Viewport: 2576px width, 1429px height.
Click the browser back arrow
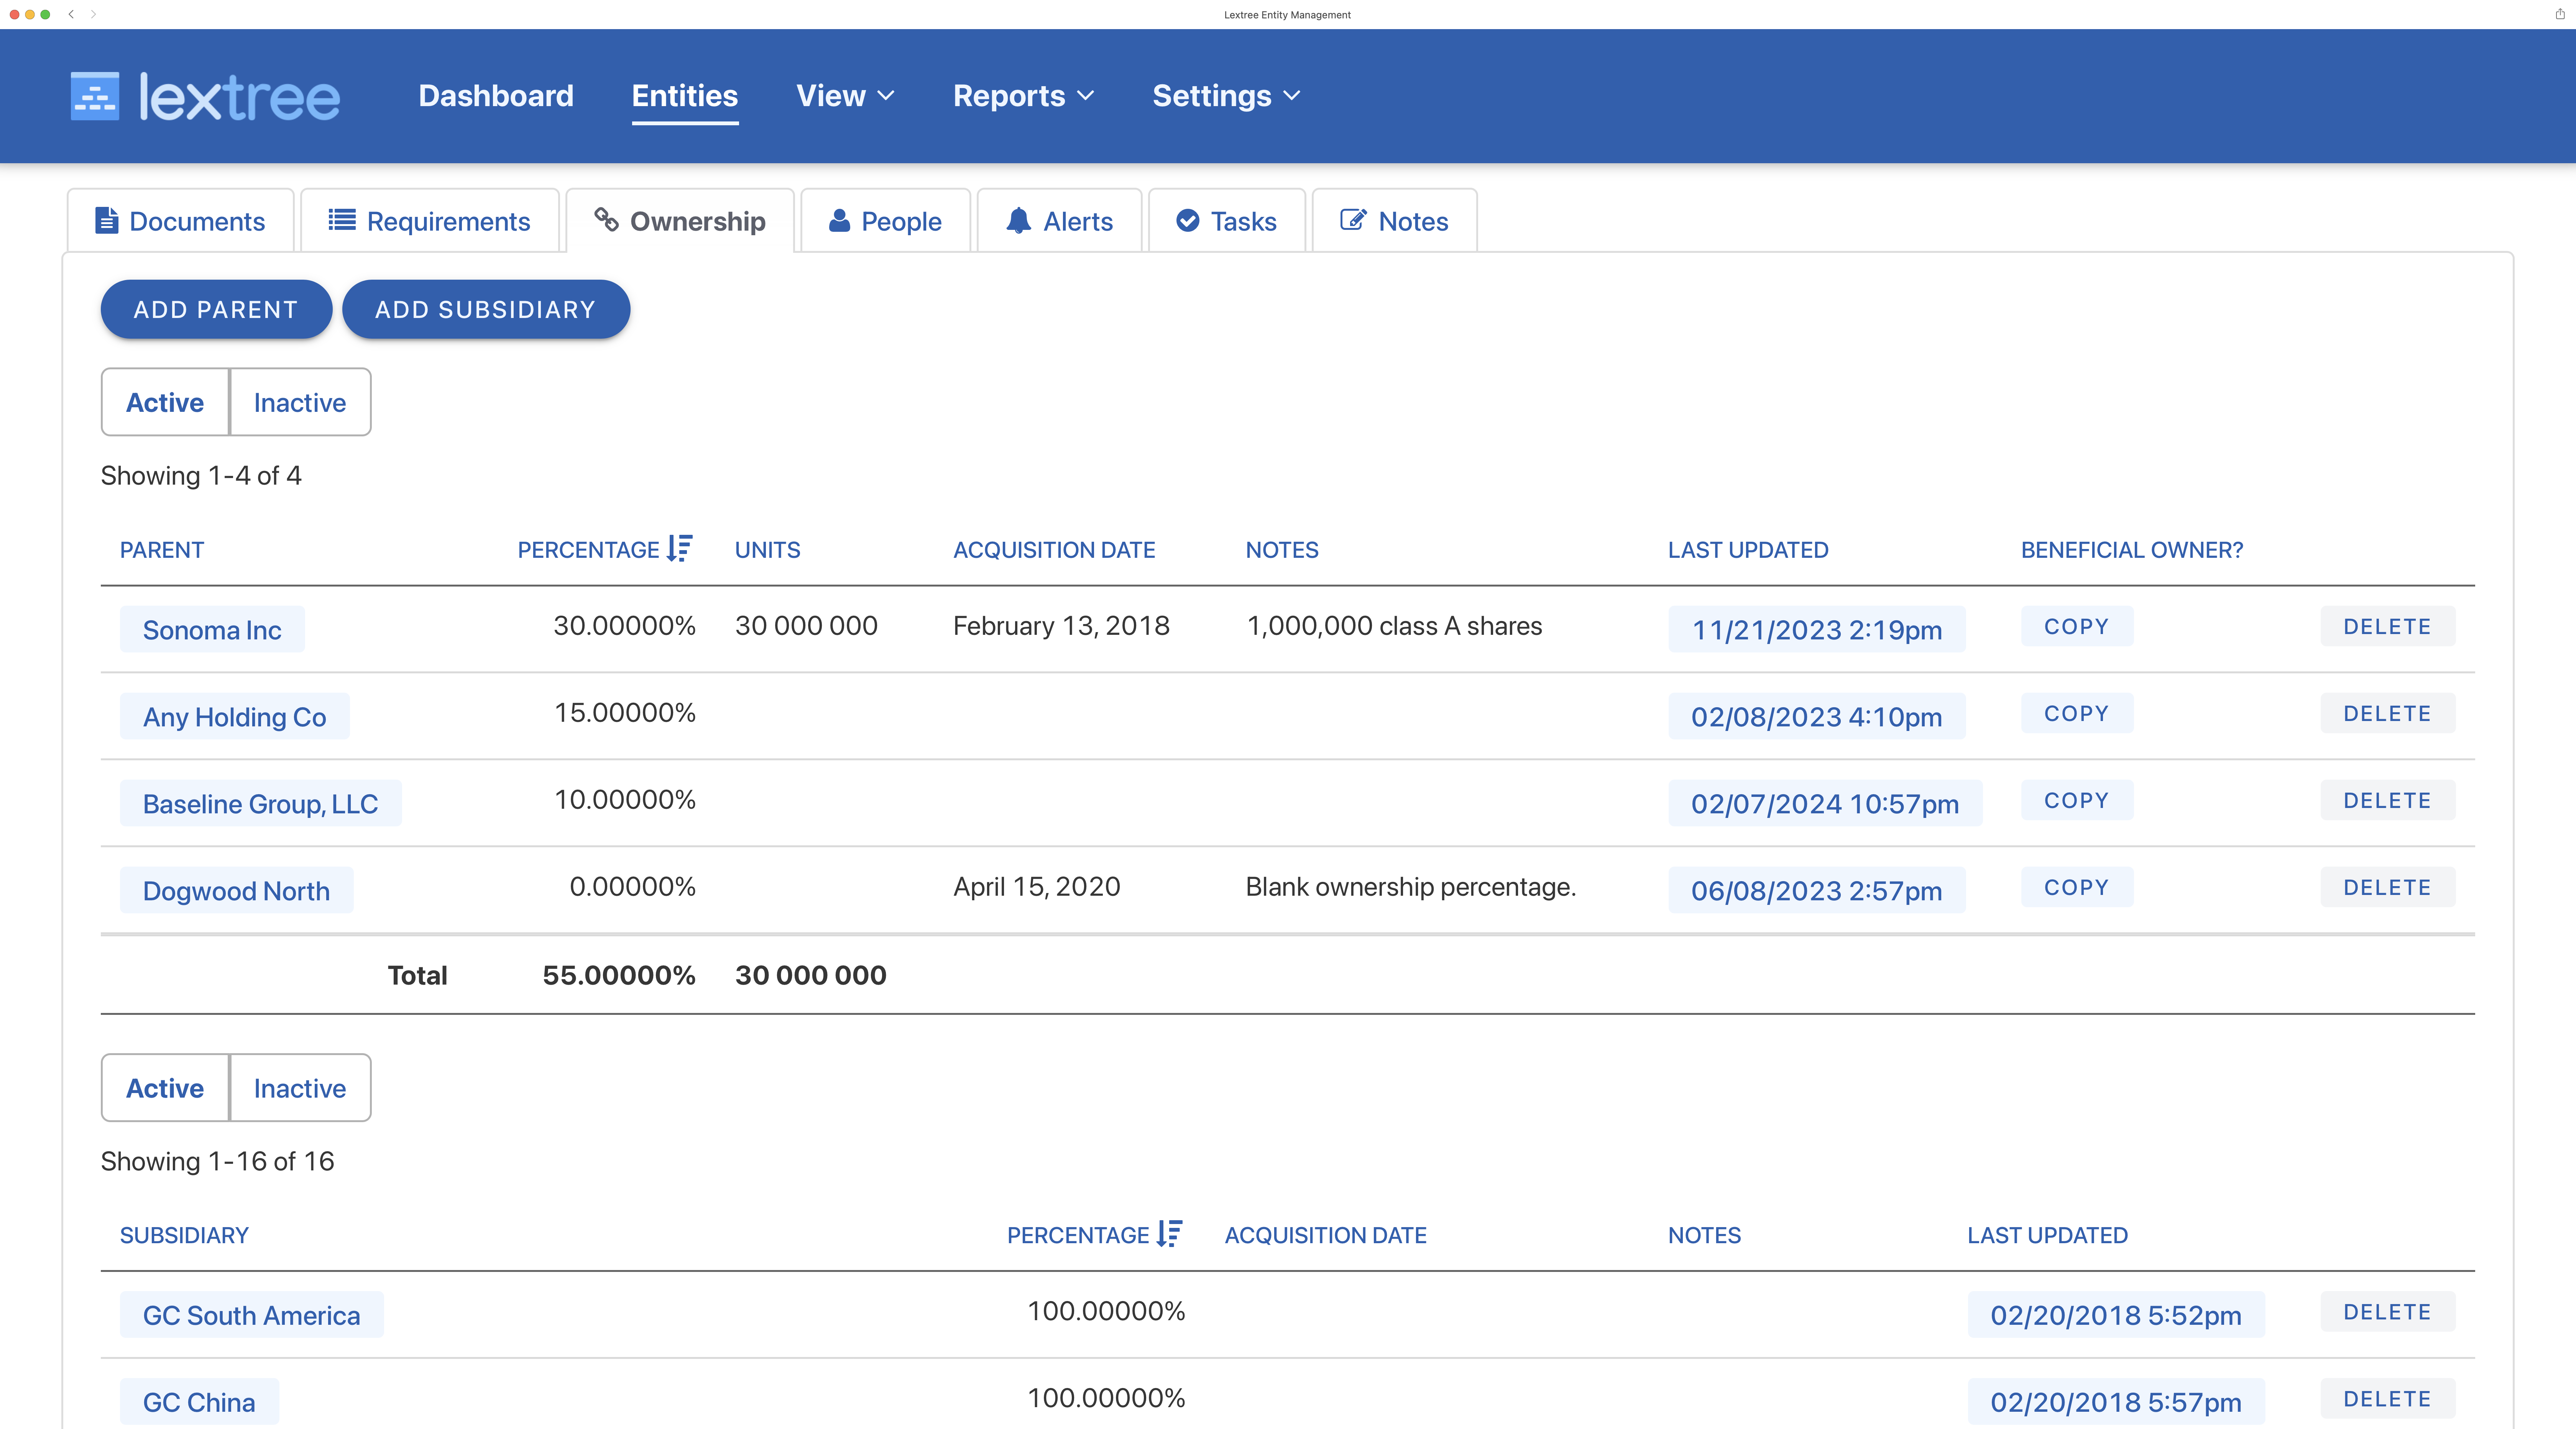[x=71, y=14]
